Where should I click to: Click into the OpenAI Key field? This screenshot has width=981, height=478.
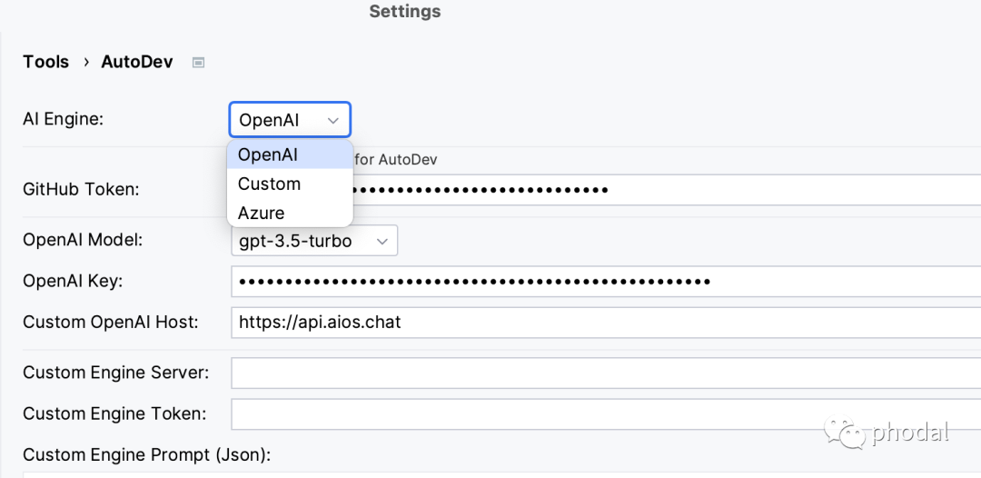pyautogui.click(x=599, y=282)
